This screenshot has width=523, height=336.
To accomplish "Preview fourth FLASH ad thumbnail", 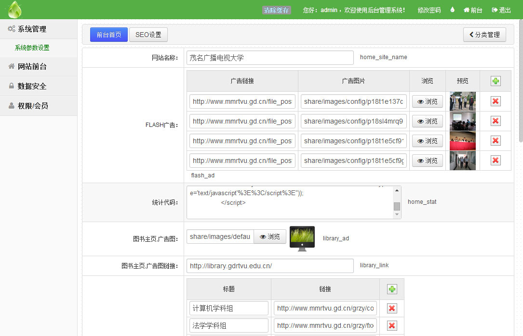I will 463,161.
